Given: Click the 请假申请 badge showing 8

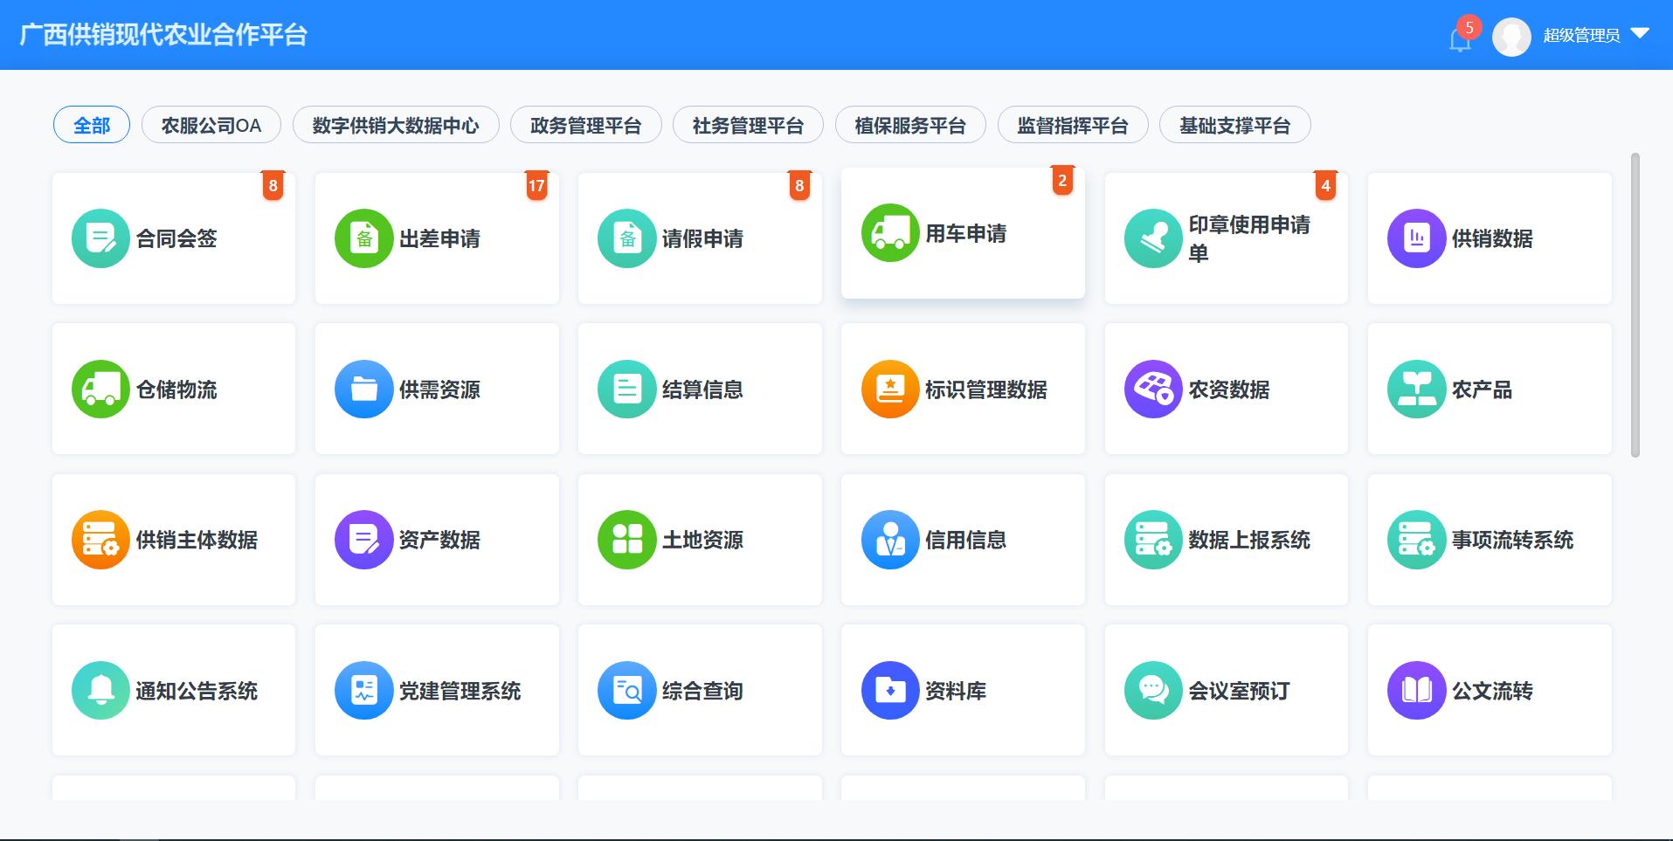Looking at the screenshot, I should tap(799, 186).
